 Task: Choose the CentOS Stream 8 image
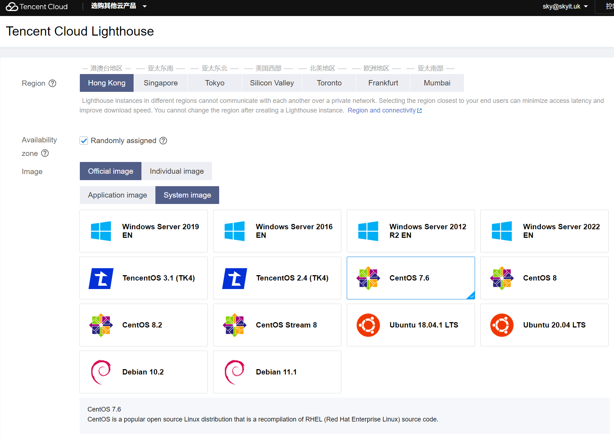(277, 325)
